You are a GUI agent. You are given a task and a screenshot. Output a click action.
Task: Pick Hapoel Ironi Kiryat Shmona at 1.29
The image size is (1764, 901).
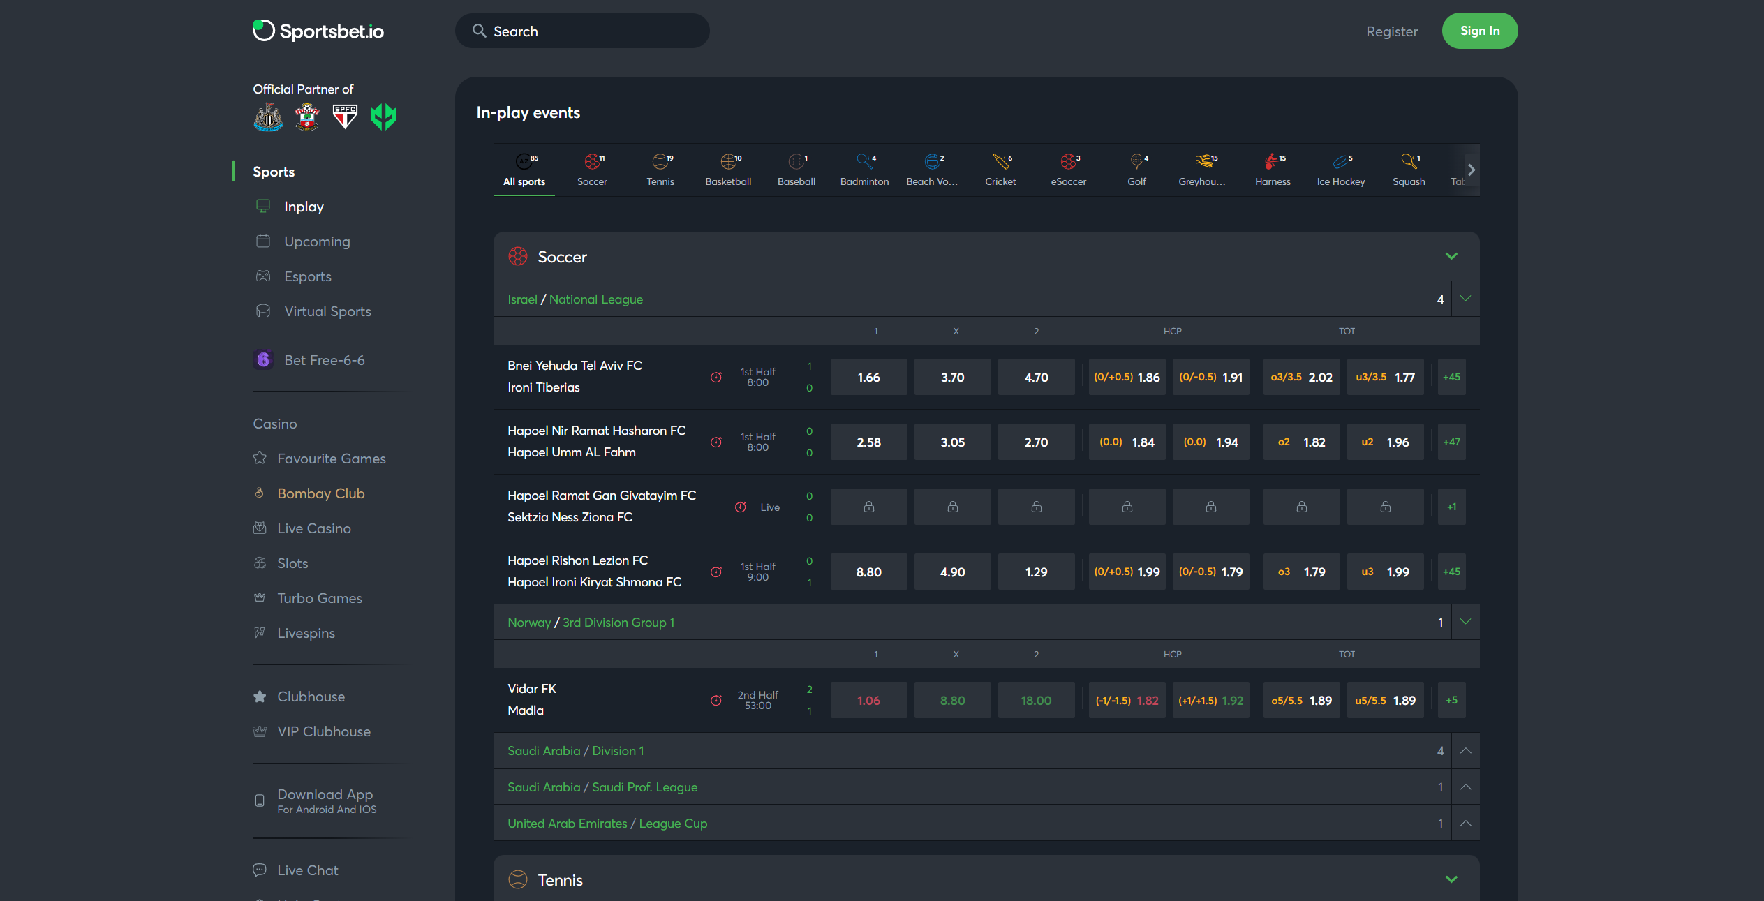click(1037, 572)
